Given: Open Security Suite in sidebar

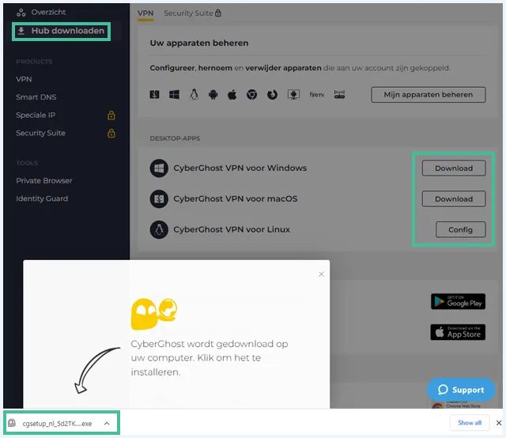Looking at the screenshot, I should coord(40,133).
